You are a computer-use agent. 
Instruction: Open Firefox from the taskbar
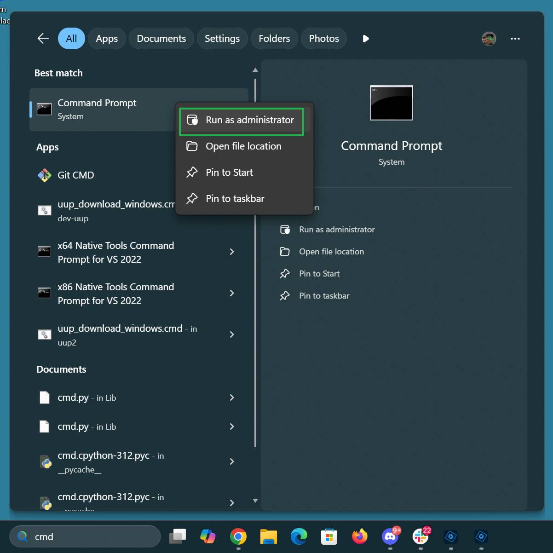point(359,536)
